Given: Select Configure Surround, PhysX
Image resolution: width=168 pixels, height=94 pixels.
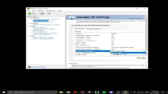Looking at the screenshot, I should tap(43, 22).
